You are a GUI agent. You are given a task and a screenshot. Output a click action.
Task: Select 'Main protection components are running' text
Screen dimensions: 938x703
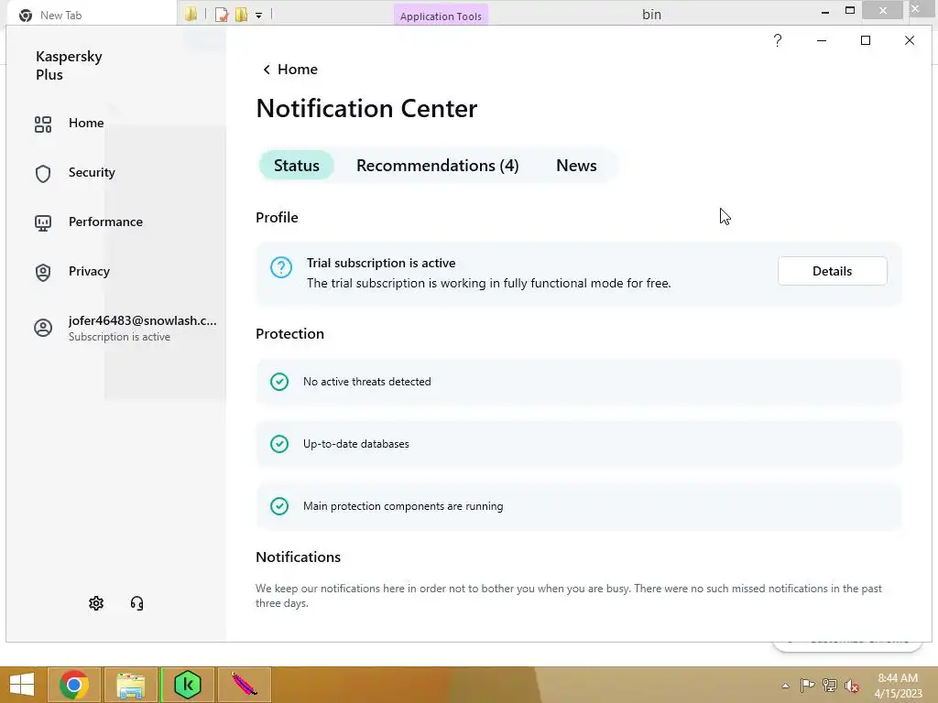click(403, 505)
